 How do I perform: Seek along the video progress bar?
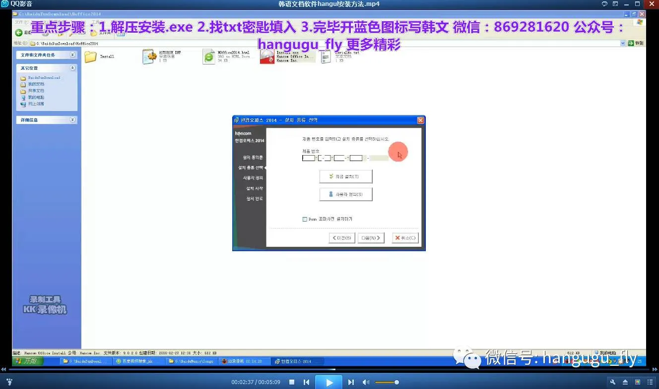(x=329, y=369)
